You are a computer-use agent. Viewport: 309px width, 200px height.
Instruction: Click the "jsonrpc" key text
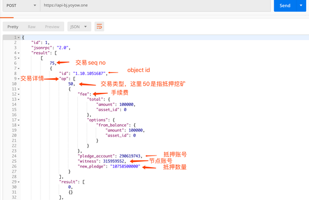(42, 48)
